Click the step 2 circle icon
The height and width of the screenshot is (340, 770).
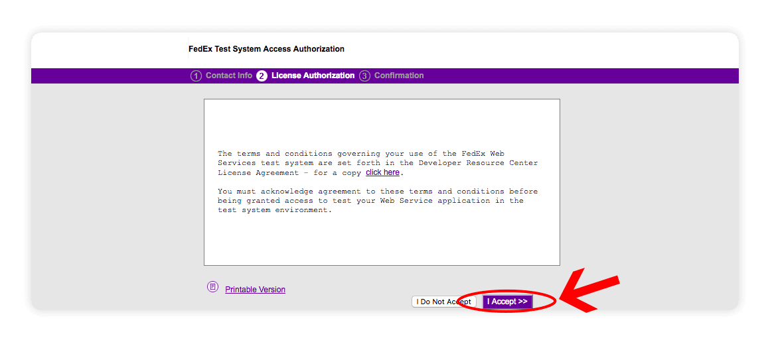coord(262,76)
